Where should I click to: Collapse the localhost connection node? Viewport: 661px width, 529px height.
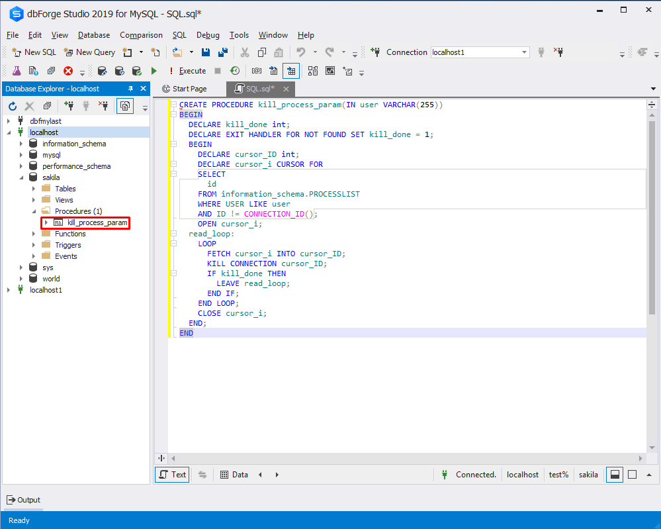9,132
